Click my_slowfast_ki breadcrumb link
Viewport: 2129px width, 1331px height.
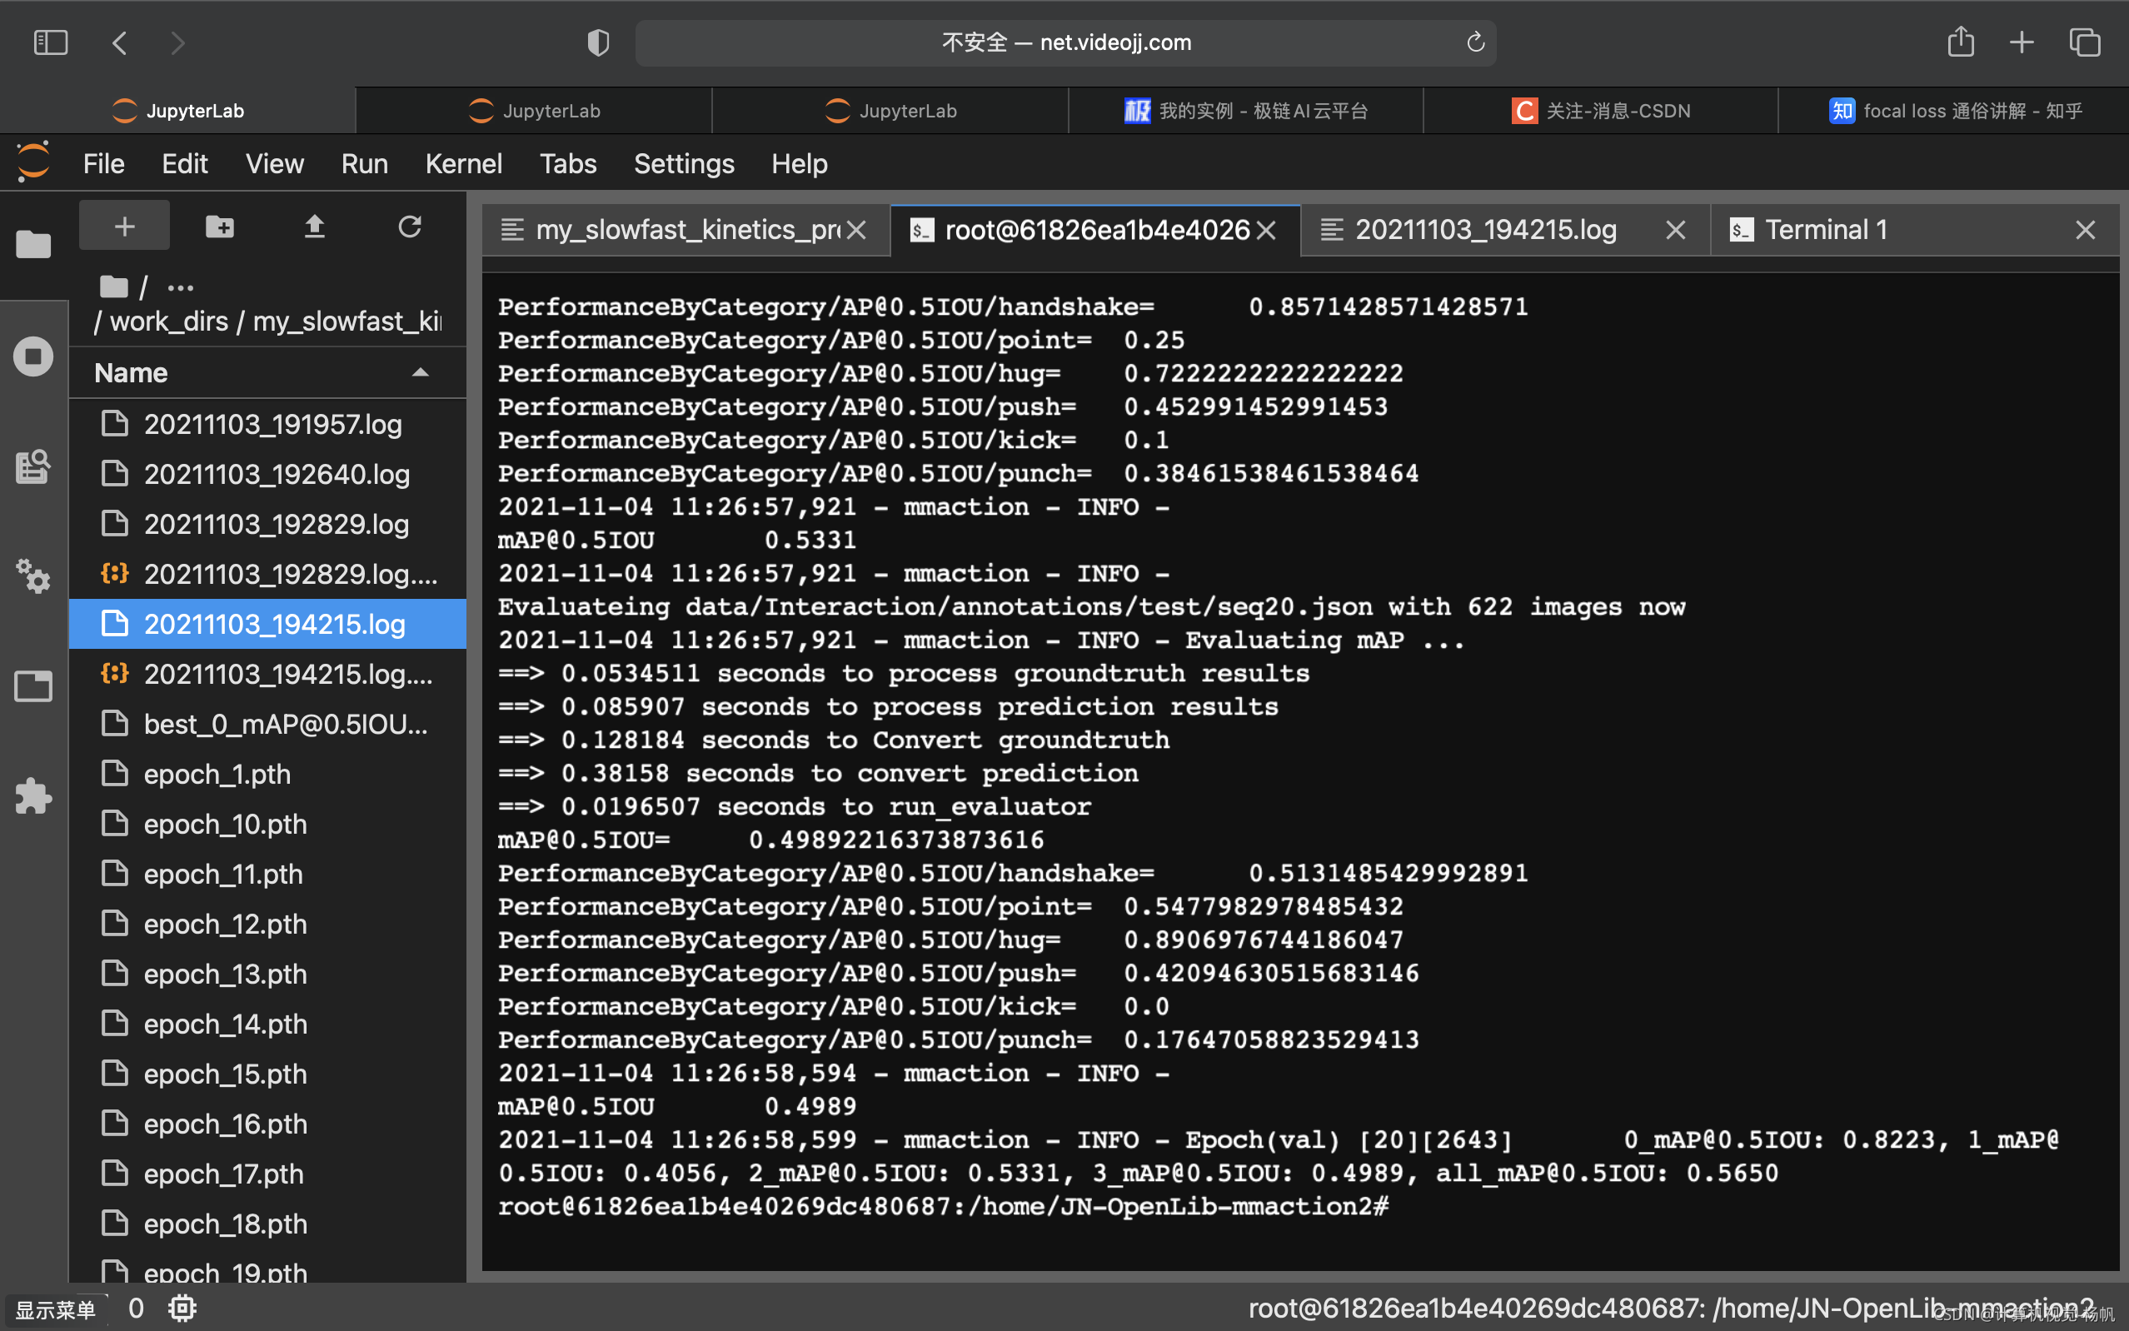347,322
